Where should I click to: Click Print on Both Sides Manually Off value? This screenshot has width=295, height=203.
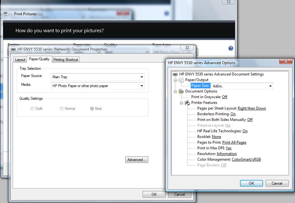click(250, 120)
